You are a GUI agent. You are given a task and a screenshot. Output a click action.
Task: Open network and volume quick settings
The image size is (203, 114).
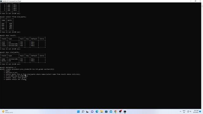click(x=189, y=111)
